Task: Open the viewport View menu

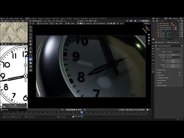Action: (45, 21)
